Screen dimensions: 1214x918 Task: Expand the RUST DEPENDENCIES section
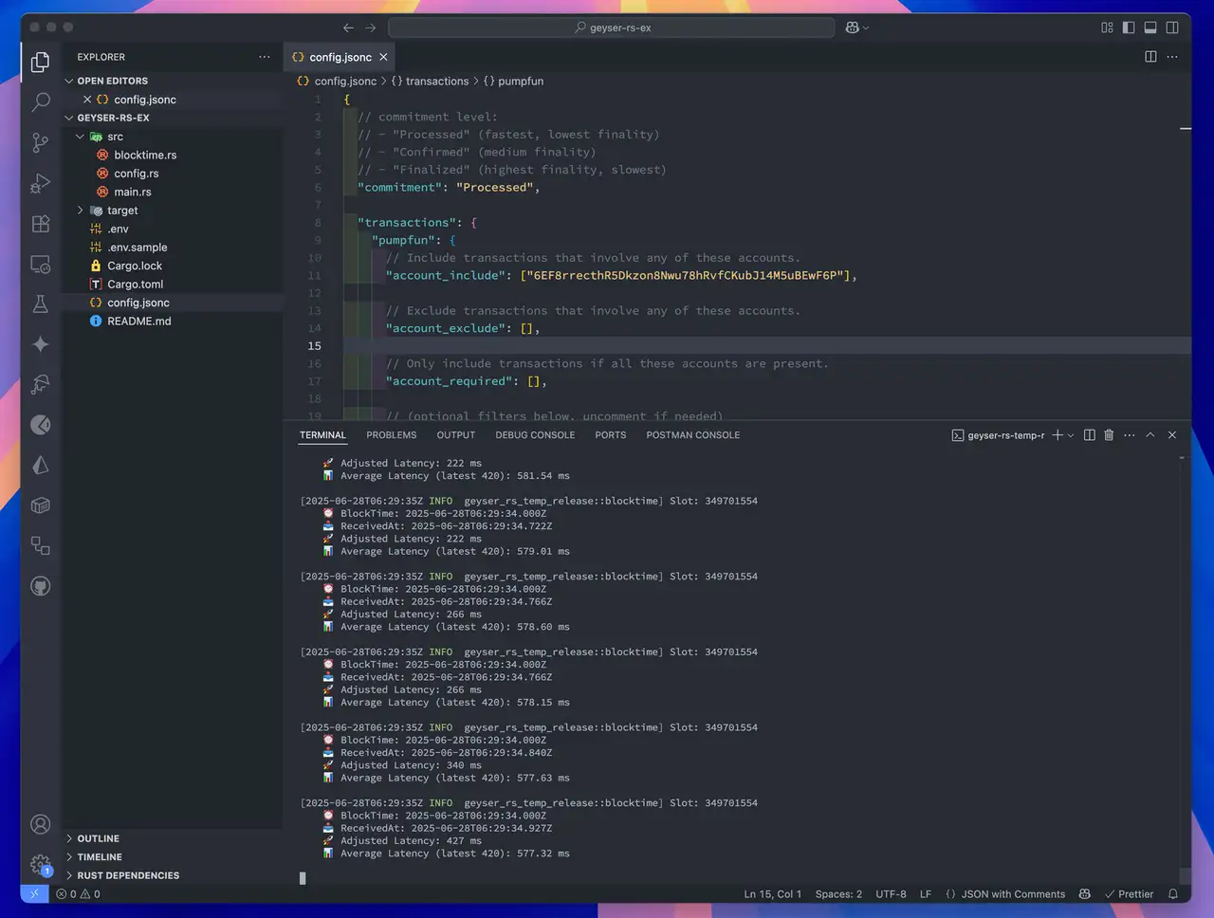tap(127, 874)
